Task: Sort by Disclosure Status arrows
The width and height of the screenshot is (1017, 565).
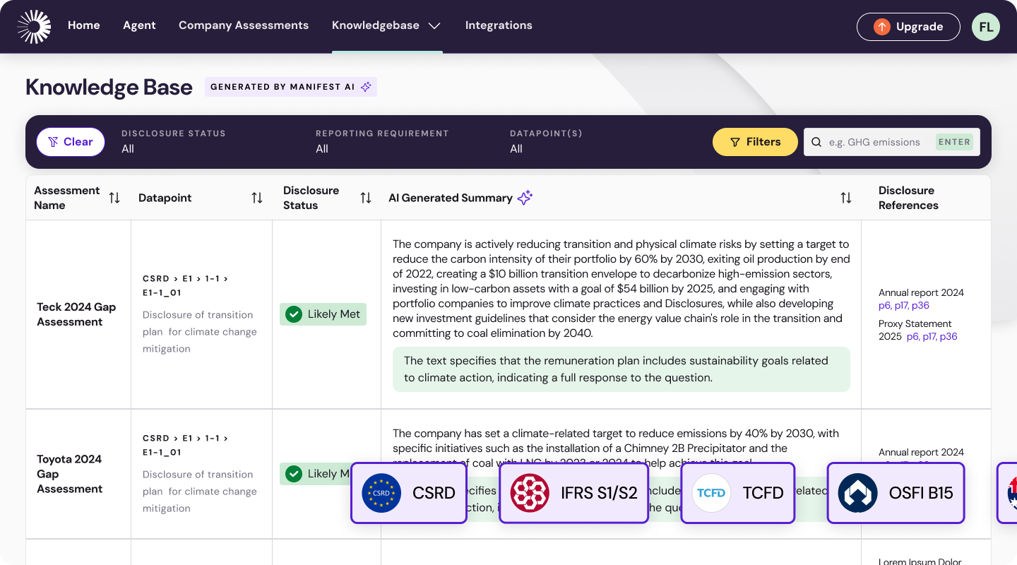Action: point(365,198)
